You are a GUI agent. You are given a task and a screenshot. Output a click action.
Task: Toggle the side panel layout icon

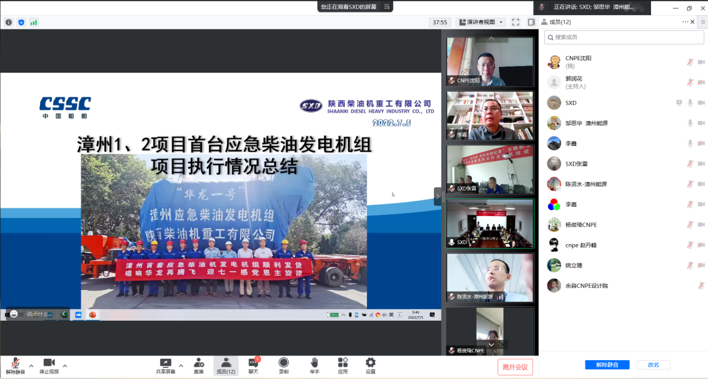click(x=532, y=22)
